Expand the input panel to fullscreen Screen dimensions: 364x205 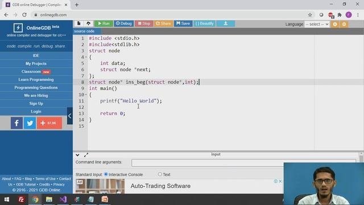click(86, 155)
